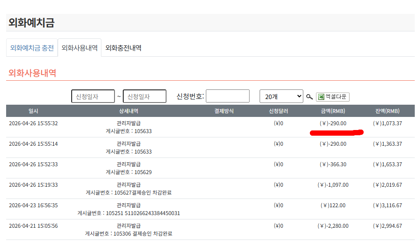Image resolution: width=420 pixels, height=243 pixels.
Task: Click the 결제방식 column header
Action: click(x=224, y=111)
